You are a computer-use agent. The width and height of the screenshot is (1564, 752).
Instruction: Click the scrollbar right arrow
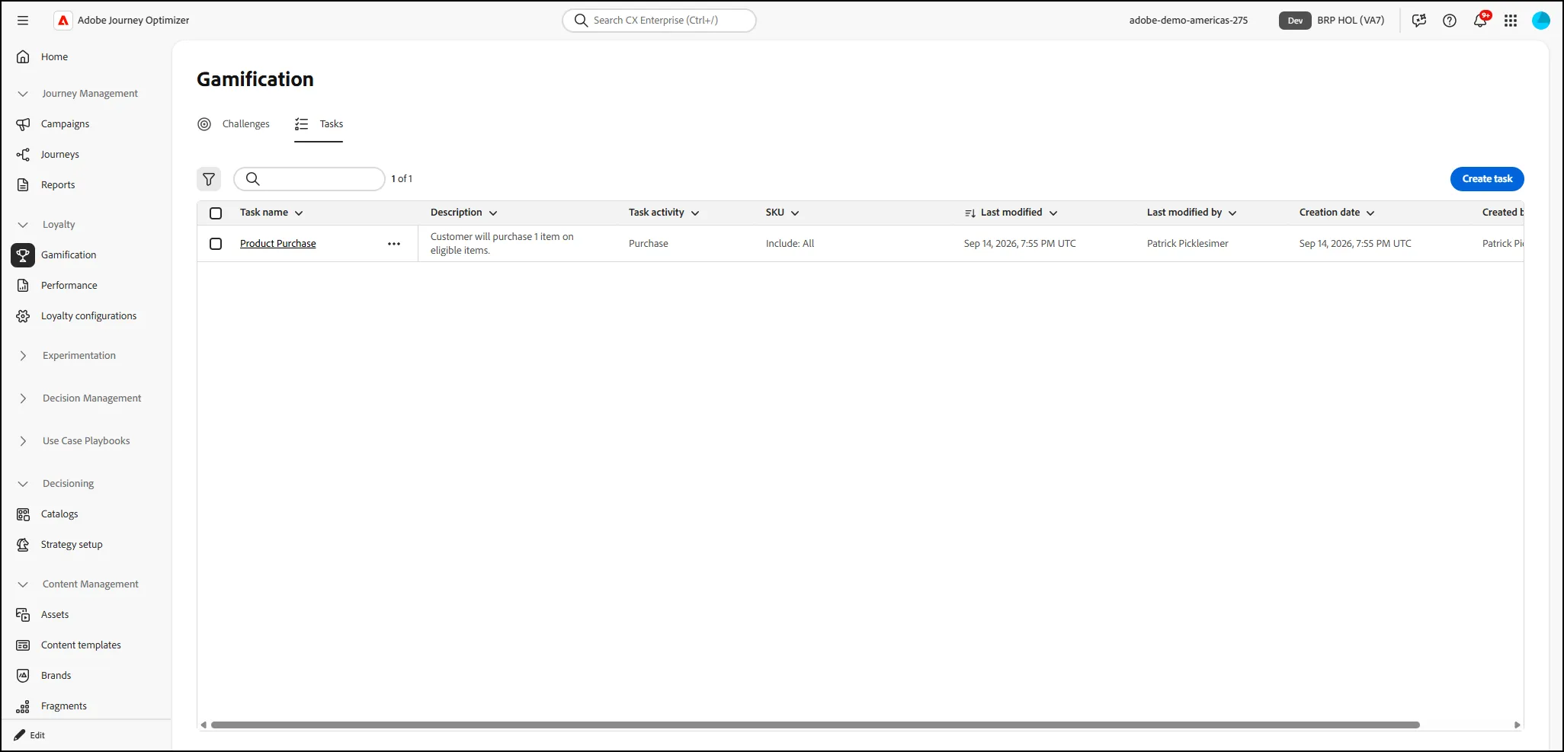pos(1518,725)
